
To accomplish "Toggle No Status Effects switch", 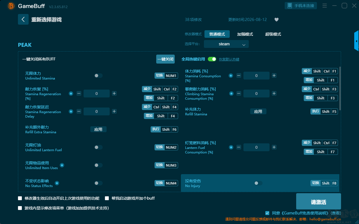I will click(98, 183).
